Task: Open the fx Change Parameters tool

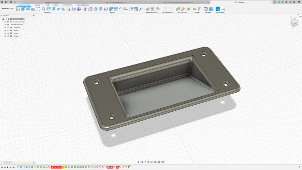Action: pyautogui.click(x=141, y=9)
